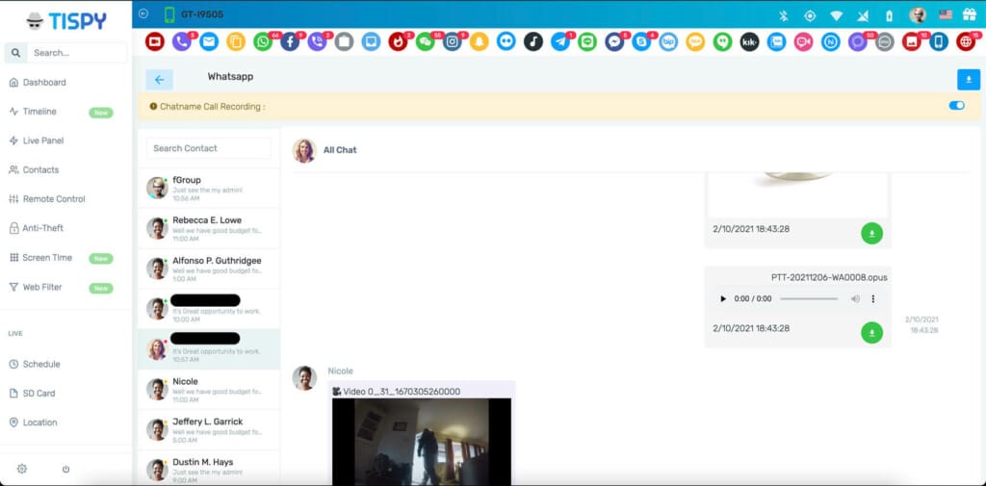The height and width of the screenshot is (486, 986).
Task: Go to Live Panel in sidebar
Action: click(43, 141)
